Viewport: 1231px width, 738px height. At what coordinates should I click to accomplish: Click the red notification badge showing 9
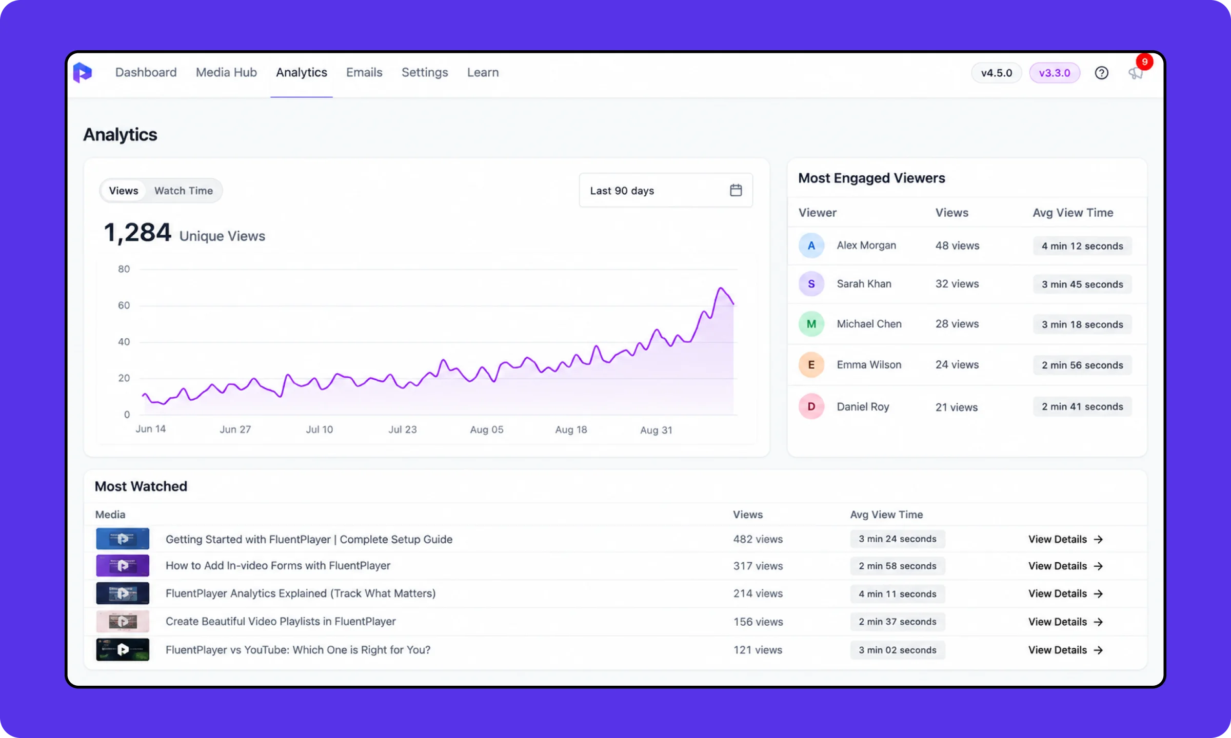[x=1144, y=61]
